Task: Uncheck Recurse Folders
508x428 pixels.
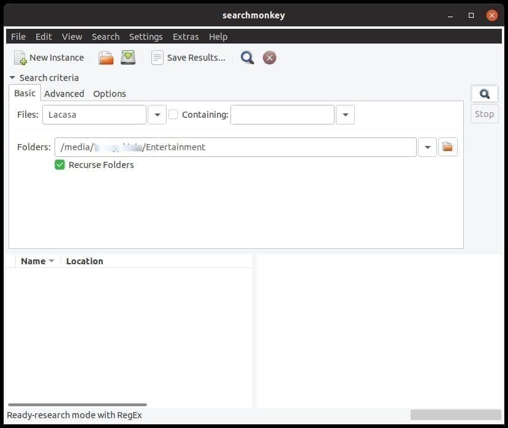Action: click(59, 164)
